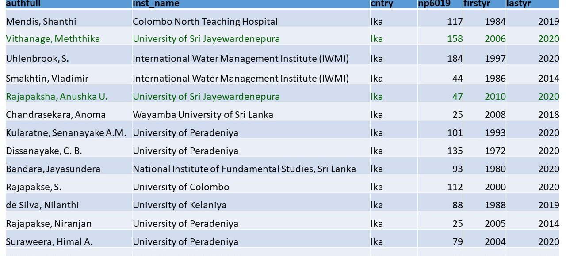Click author name "Mendis, Shanthi"
Image resolution: width=566 pixels, height=256 pixels.
coord(41,21)
